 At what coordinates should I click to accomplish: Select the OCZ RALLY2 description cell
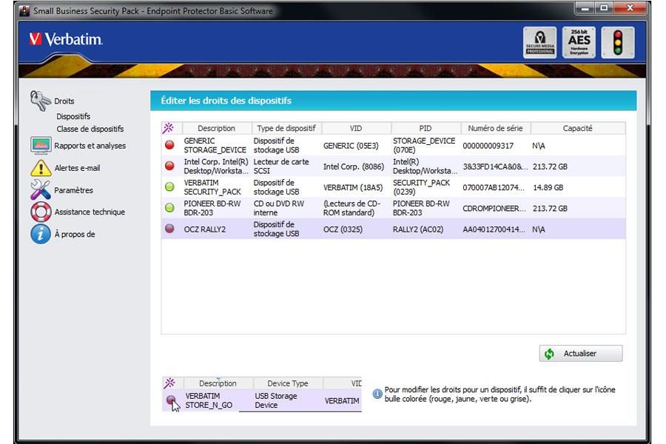[x=205, y=229]
